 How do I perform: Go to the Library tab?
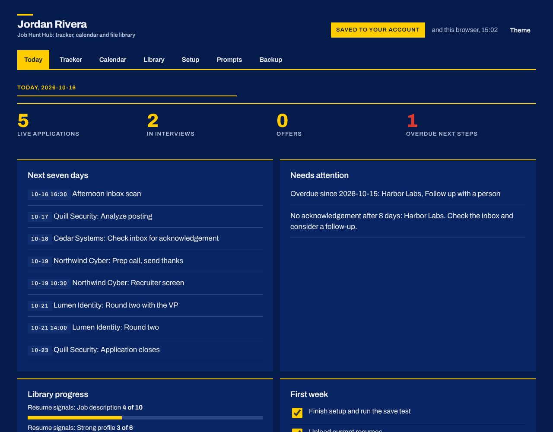click(154, 60)
